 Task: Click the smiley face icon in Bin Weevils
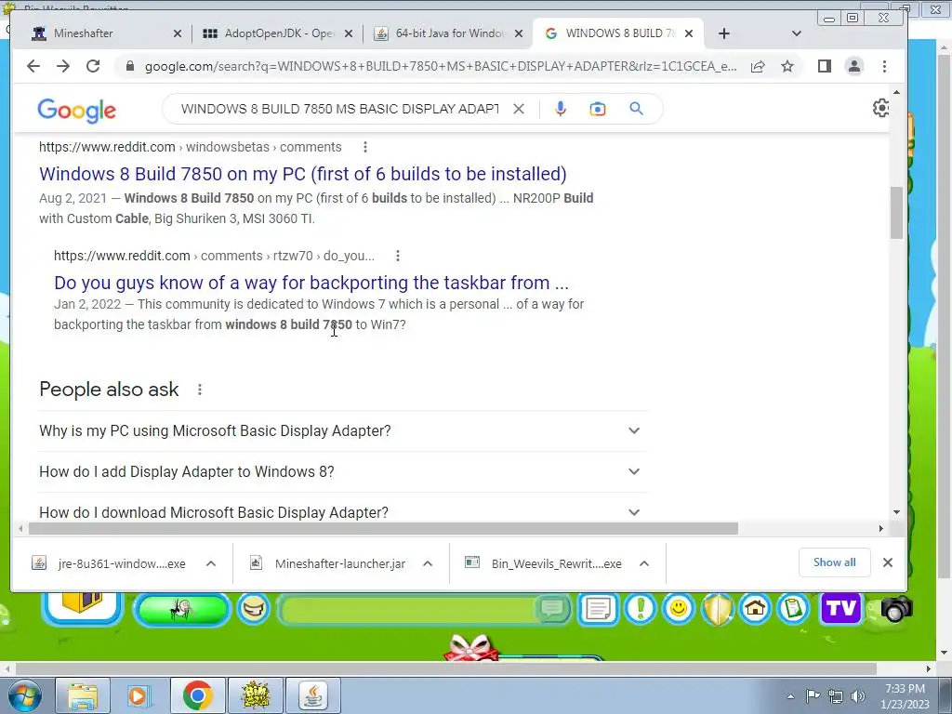point(679,608)
